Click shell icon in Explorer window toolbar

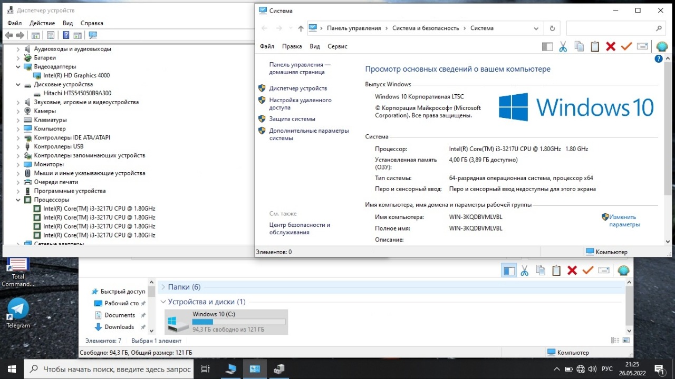(623, 271)
